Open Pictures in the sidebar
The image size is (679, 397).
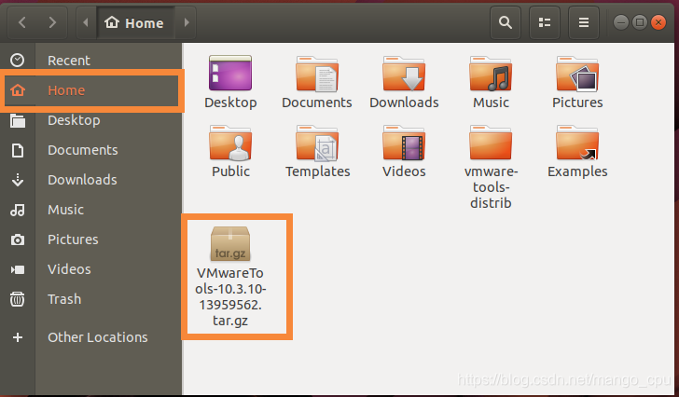point(91,240)
